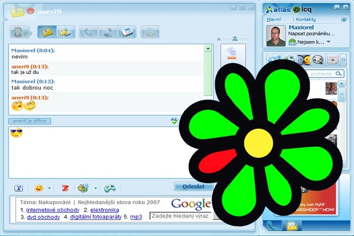The height and width of the screenshot is (236, 354).
Task: Click the "atlas" logo in contact list header
Action: coord(279,10)
